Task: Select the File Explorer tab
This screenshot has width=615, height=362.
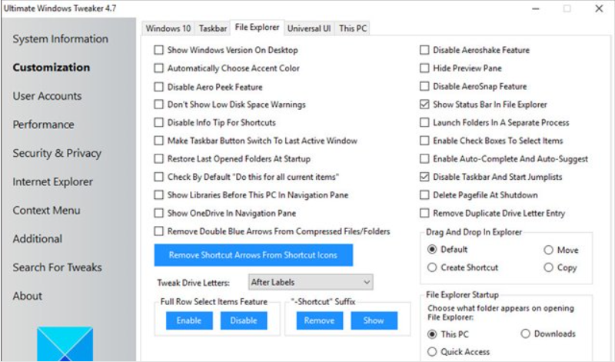Action: 258,28
